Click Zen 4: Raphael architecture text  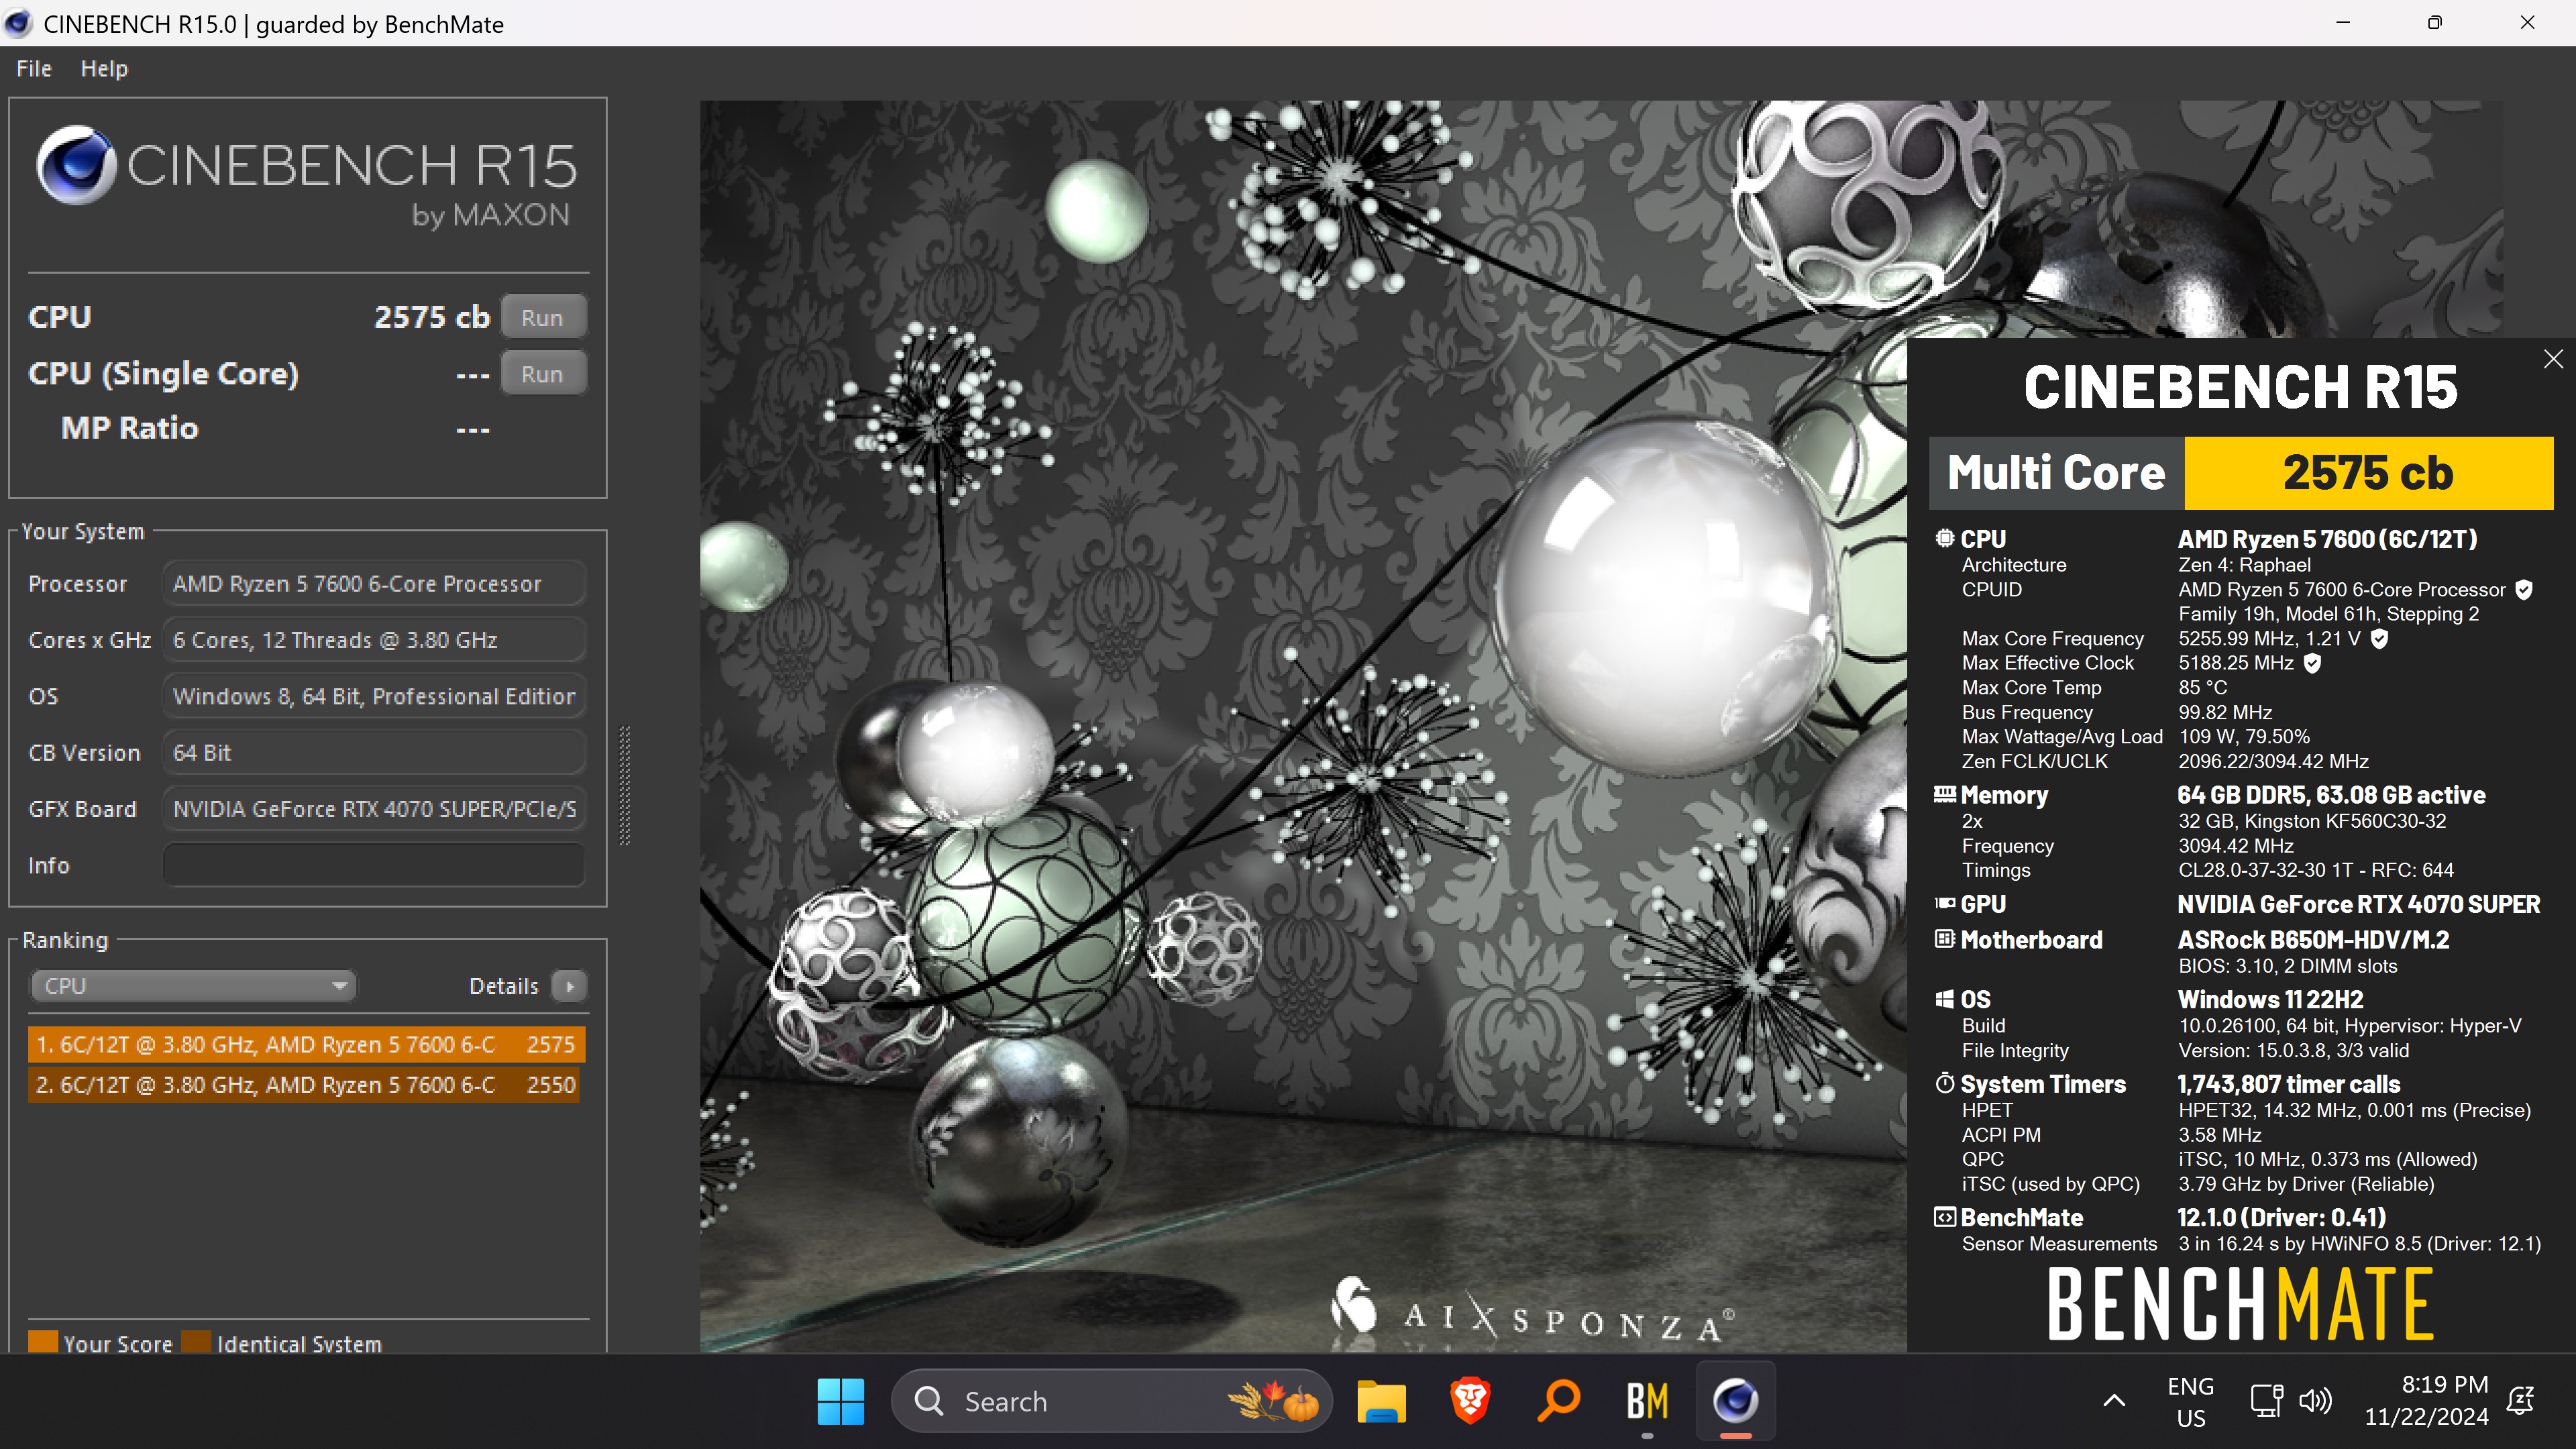(2244, 565)
